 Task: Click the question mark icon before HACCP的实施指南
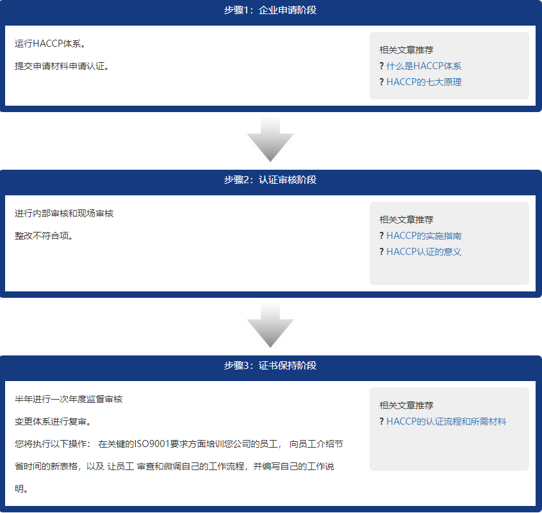pos(381,236)
